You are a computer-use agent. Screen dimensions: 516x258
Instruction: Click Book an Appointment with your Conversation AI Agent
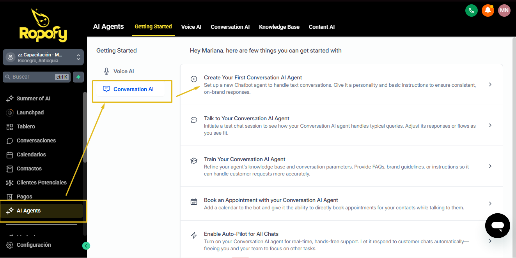(x=271, y=200)
